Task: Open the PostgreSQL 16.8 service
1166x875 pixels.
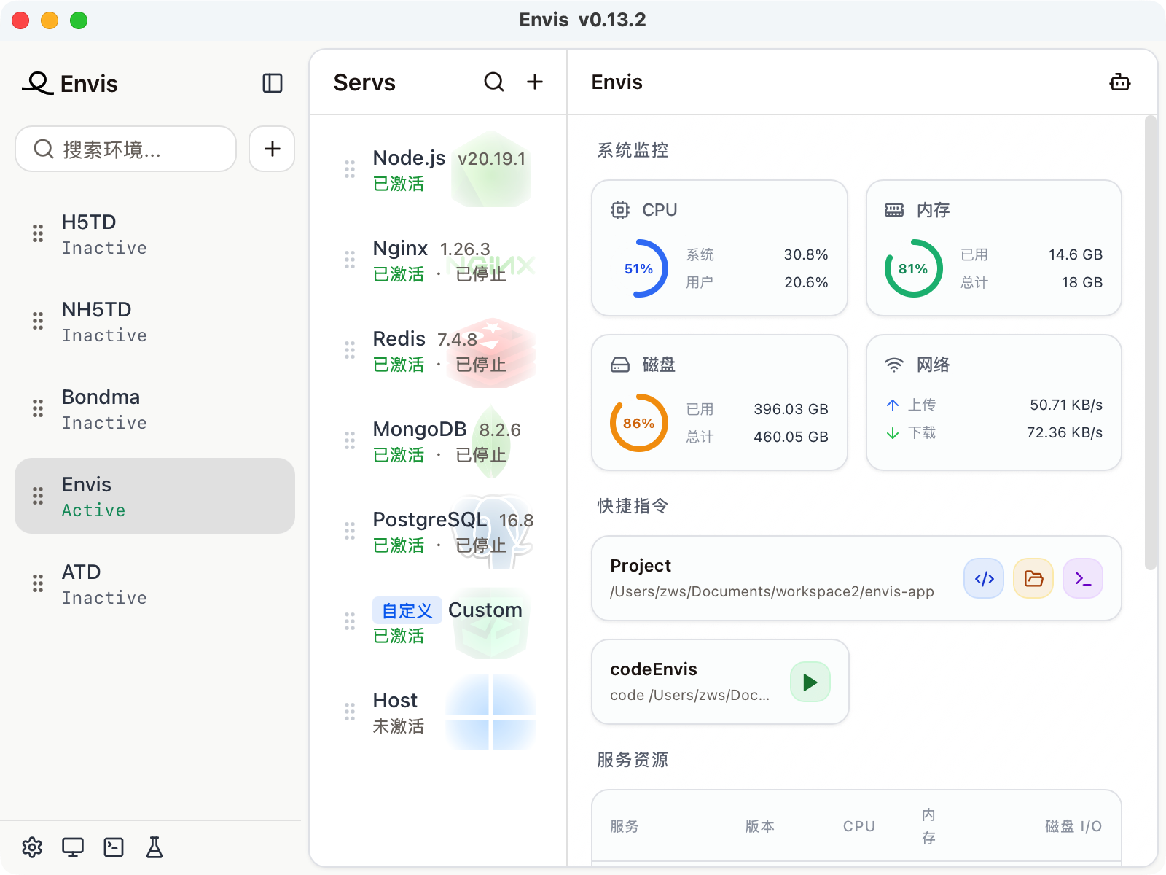Action: [x=438, y=531]
